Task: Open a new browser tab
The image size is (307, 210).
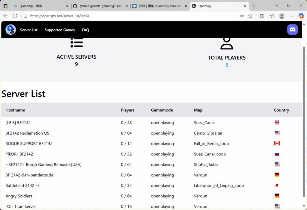Action: [254, 6]
